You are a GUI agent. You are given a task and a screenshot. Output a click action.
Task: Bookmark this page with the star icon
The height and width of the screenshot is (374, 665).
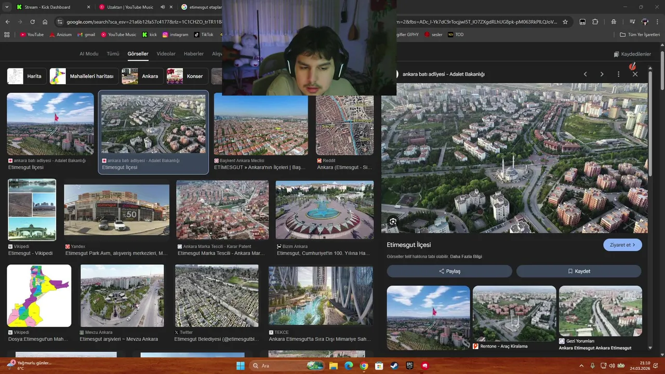click(565, 22)
